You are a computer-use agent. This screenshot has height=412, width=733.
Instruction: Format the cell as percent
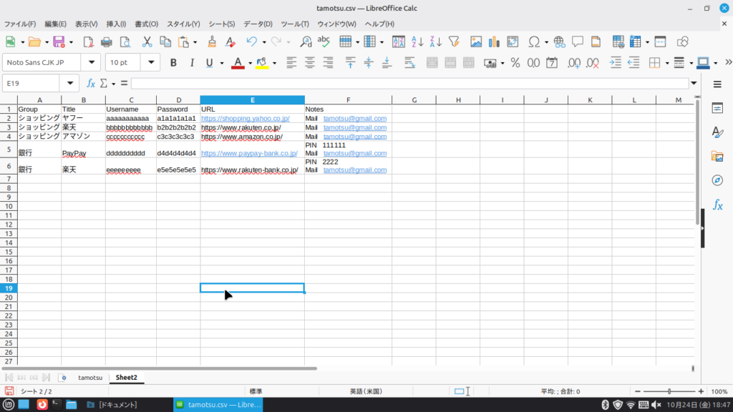coord(515,63)
